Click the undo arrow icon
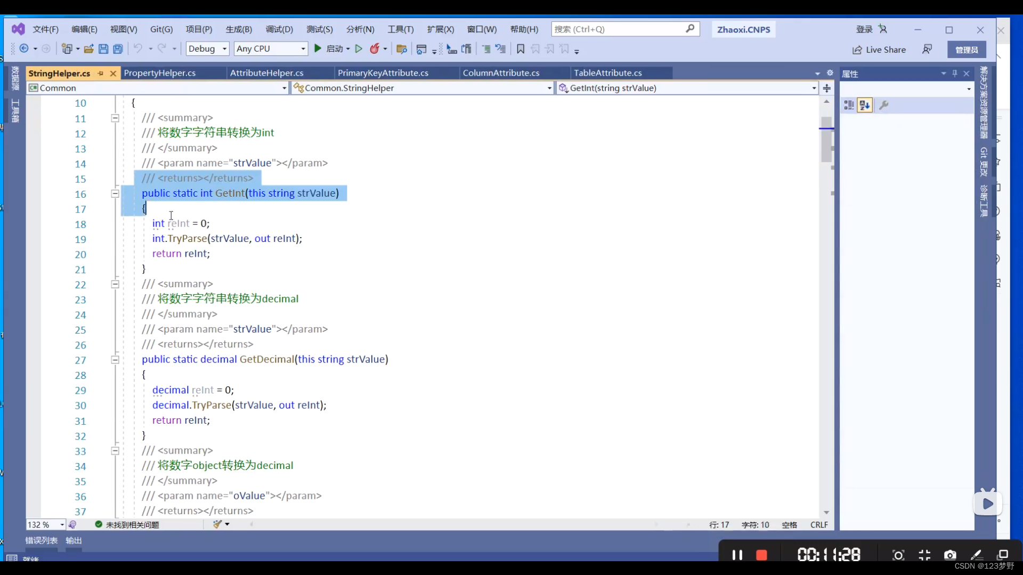This screenshot has height=575, width=1023. tap(138, 48)
